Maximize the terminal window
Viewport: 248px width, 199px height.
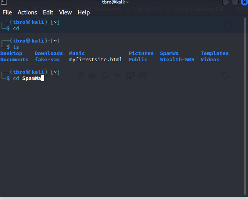pos(235,2)
